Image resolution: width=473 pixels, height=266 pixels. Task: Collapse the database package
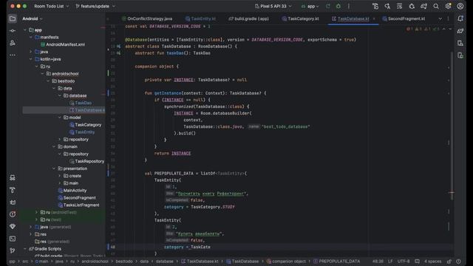60,95
